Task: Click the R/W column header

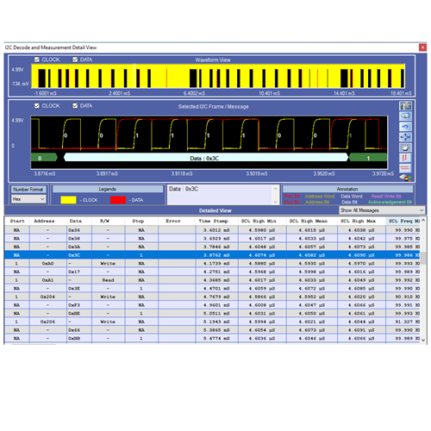Action: [104, 221]
